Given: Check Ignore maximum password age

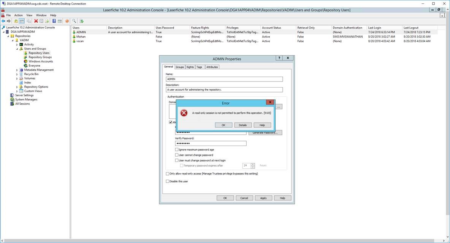Looking at the screenshot, I should [x=177, y=150].
